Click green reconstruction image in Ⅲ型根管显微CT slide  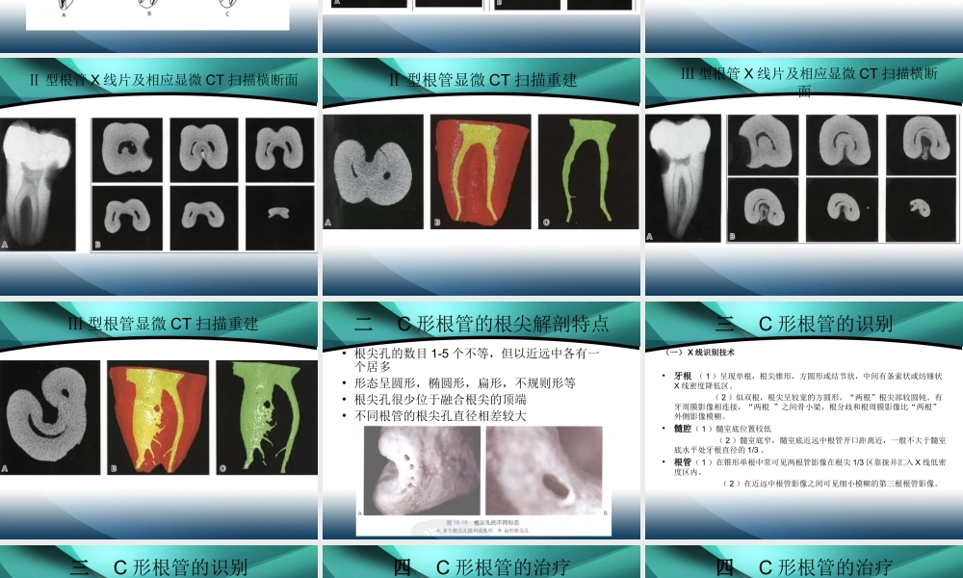point(267,418)
